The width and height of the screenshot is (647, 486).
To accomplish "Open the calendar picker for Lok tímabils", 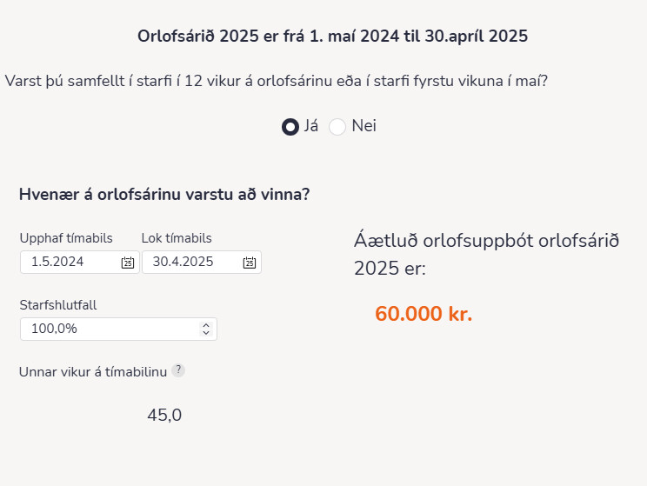I will pos(250,263).
